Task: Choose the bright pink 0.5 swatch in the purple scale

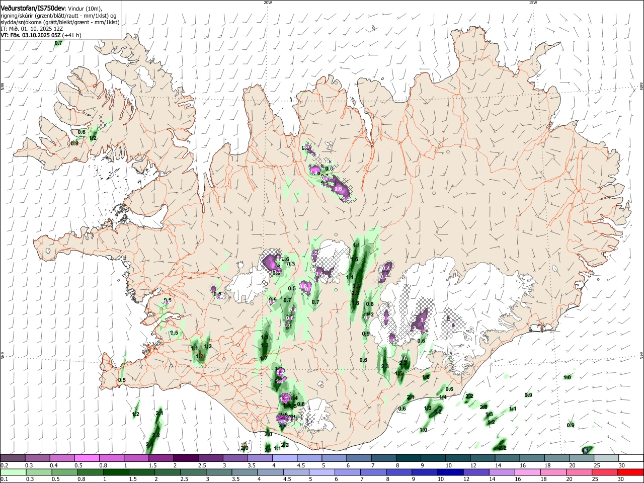Action: pyautogui.click(x=87, y=458)
